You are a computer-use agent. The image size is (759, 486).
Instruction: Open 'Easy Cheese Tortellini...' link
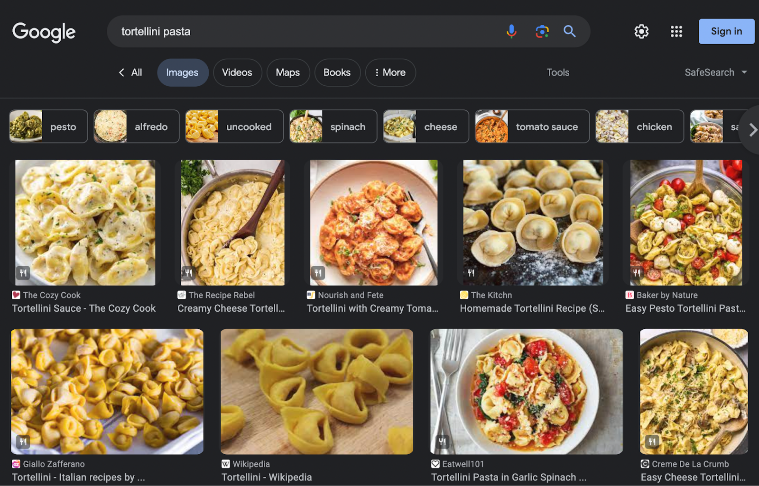click(693, 477)
